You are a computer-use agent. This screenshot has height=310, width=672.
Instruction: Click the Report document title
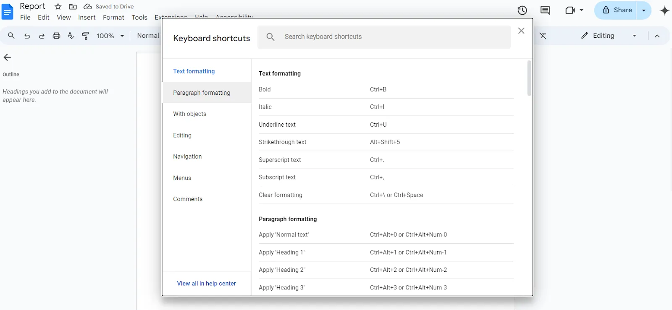tap(32, 6)
